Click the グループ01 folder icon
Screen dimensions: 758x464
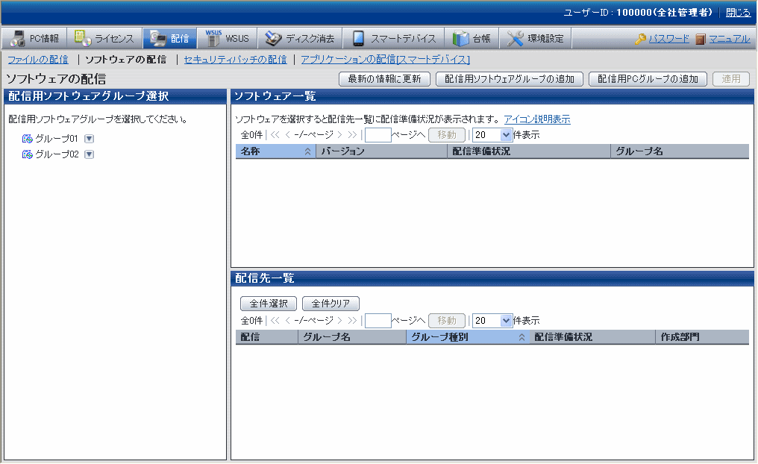pyautogui.click(x=28, y=139)
